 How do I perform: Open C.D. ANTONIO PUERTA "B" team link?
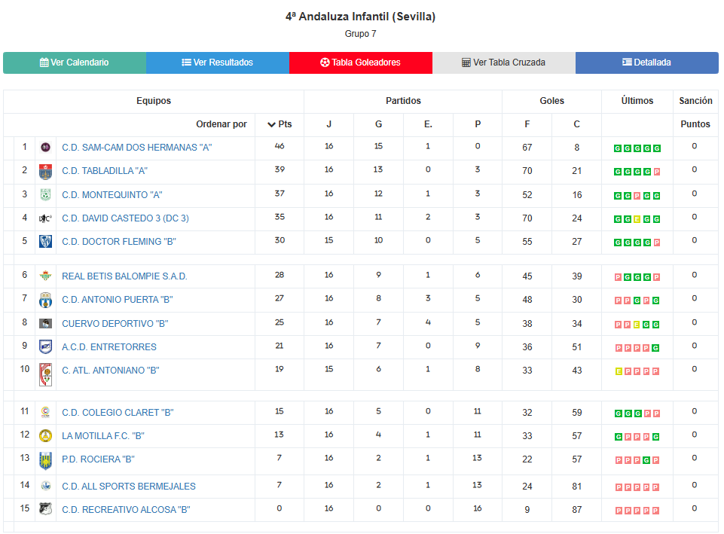(x=118, y=300)
